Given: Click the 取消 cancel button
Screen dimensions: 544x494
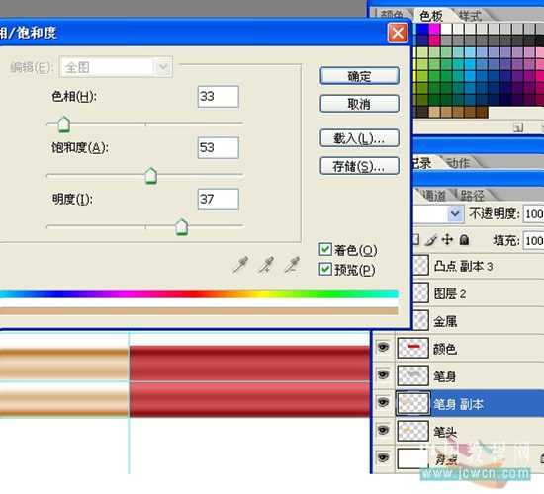Looking at the screenshot, I should (x=359, y=104).
